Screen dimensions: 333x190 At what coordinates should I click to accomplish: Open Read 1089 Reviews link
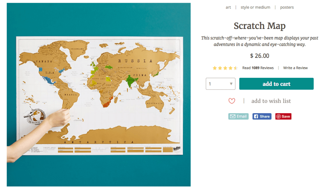(x=258, y=68)
